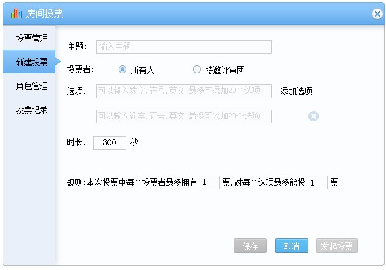Select the 所有人 voter radio button

[123, 69]
